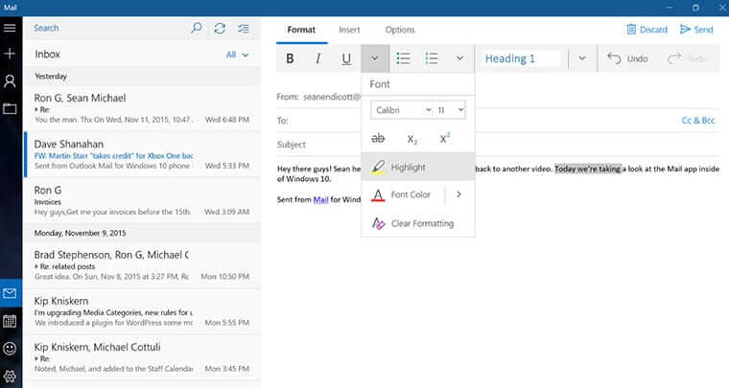
Task: Apply red Font Color
Action: click(403, 194)
